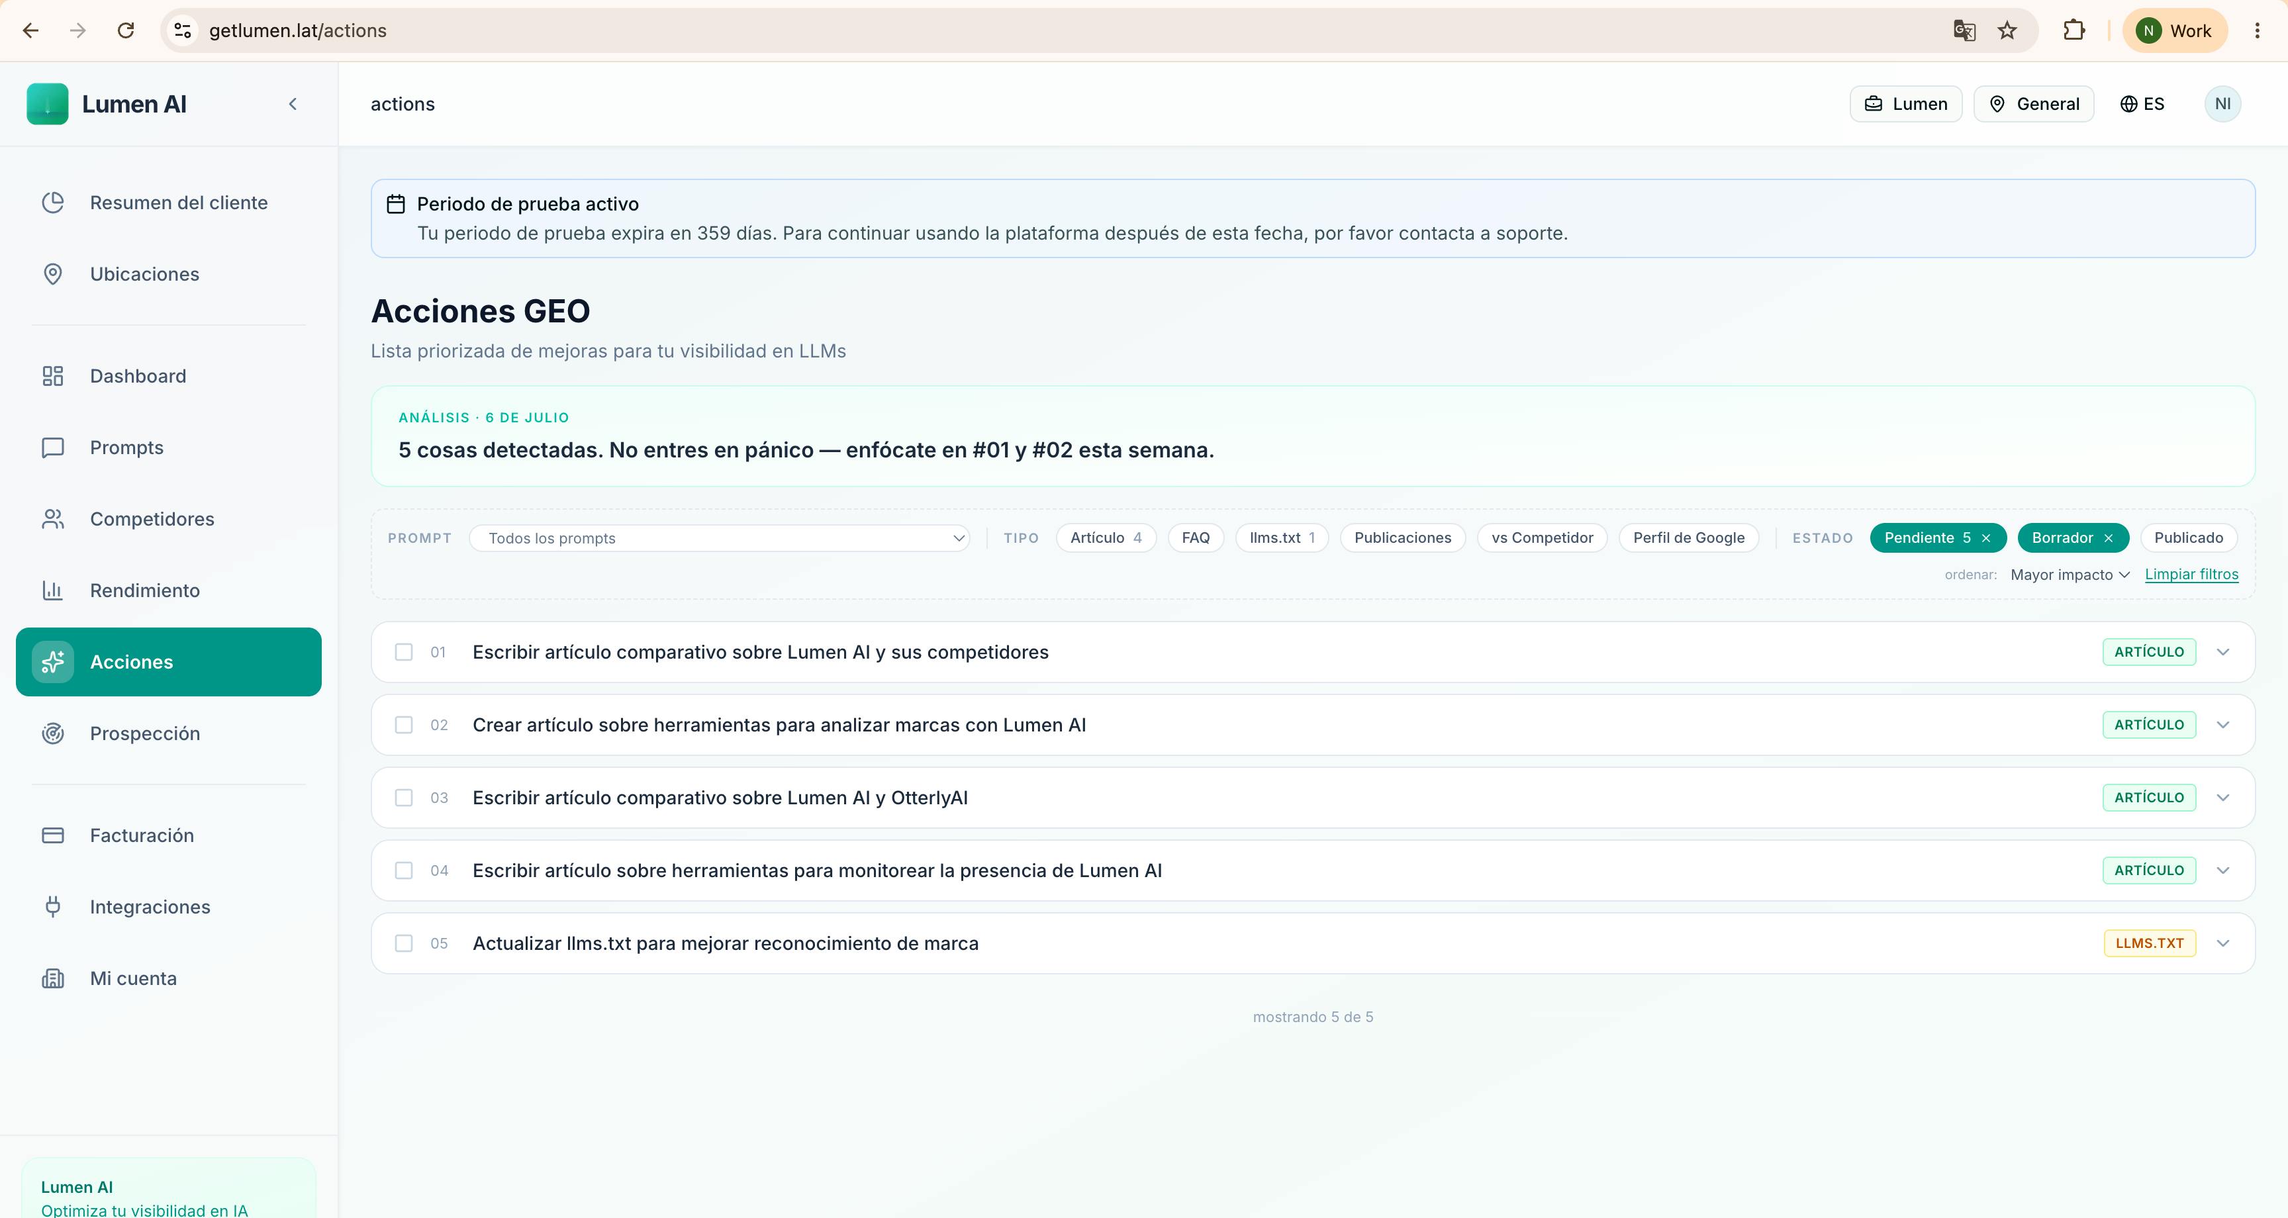The width and height of the screenshot is (2288, 1218).
Task: Click the Mi cuenta building icon
Action: click(x=53, y=979)
